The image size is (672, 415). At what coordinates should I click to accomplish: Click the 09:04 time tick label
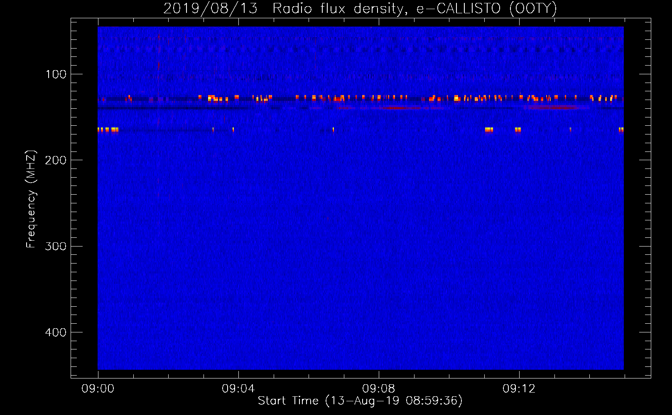tap(238, 389)
